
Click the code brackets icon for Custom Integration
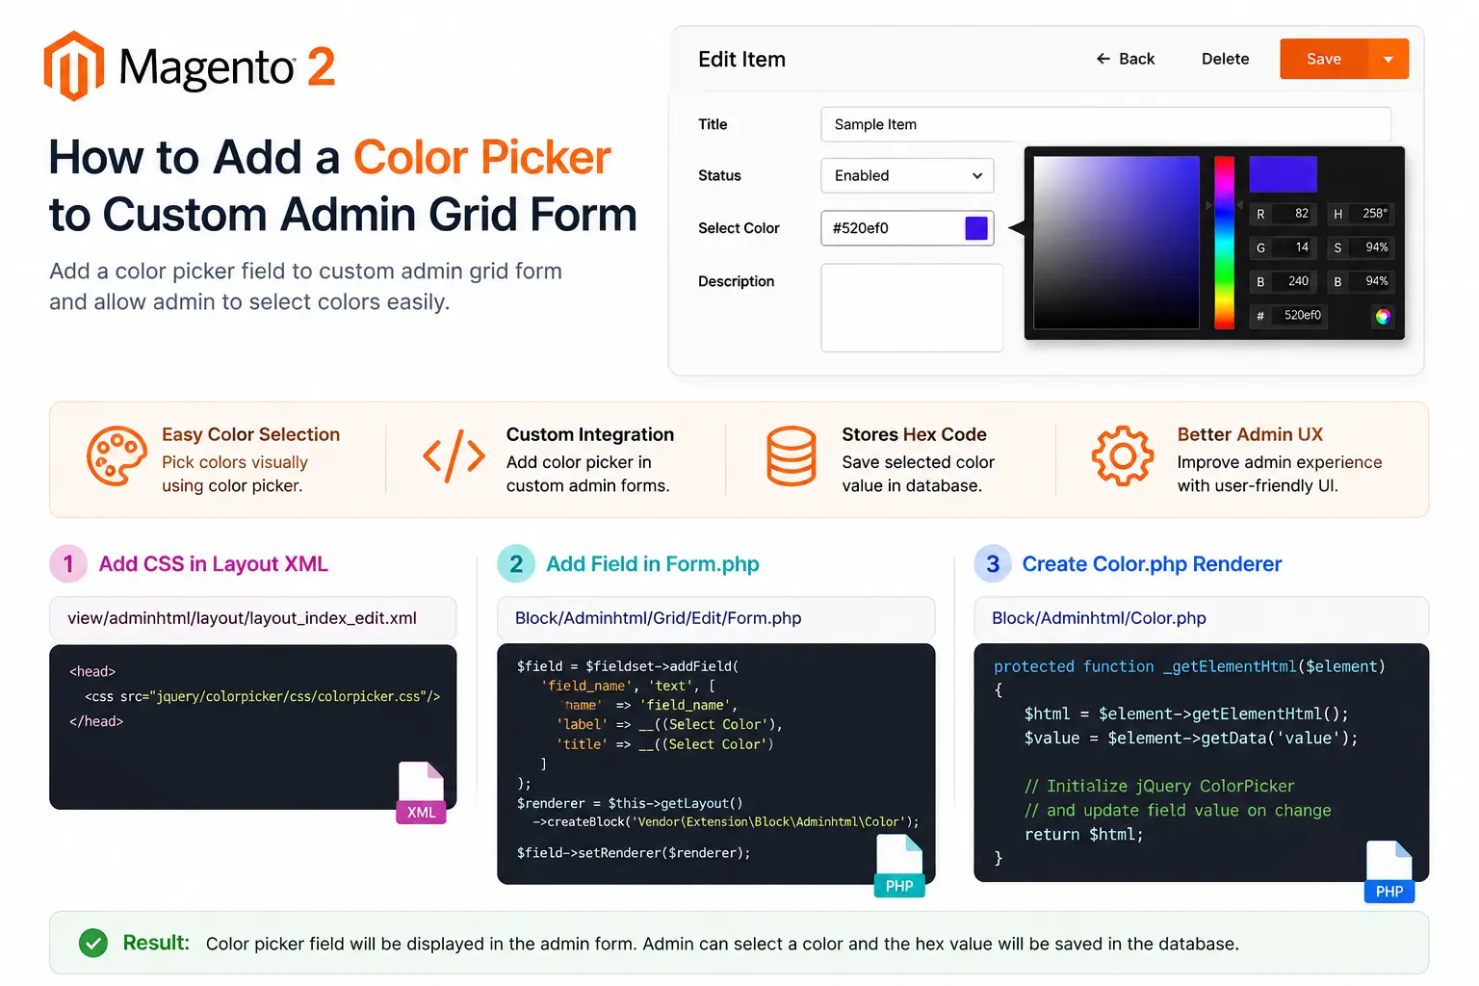454,456
